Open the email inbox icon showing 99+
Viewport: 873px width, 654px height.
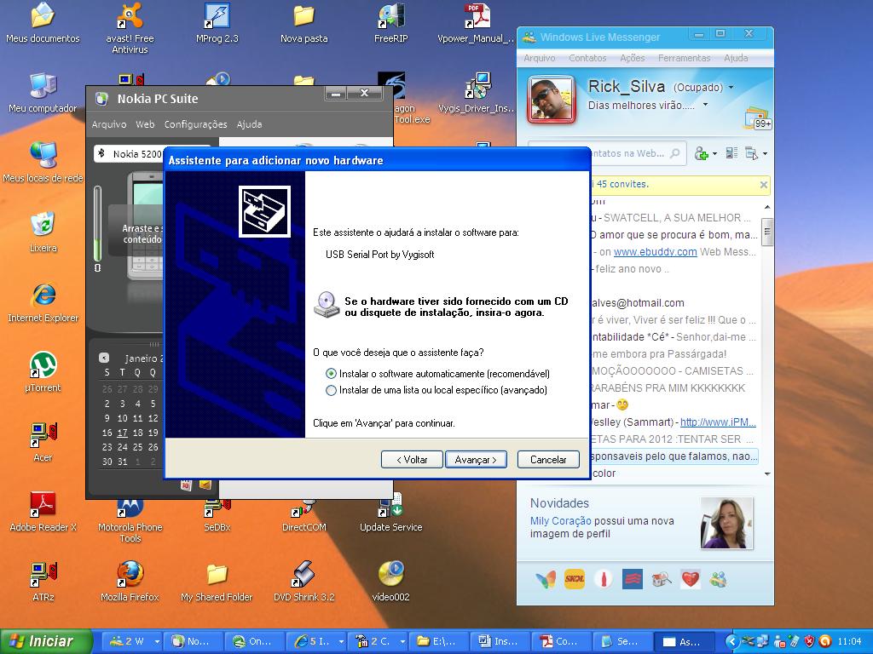tap(757, 118)
